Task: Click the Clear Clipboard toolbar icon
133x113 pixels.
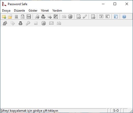Action: (56, 17)
